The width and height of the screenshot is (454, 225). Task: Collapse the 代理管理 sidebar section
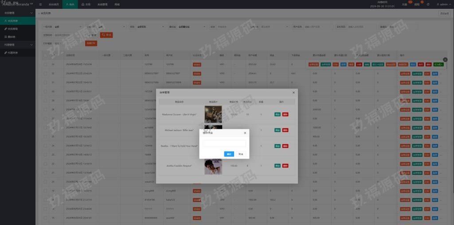tap(31, 45)
